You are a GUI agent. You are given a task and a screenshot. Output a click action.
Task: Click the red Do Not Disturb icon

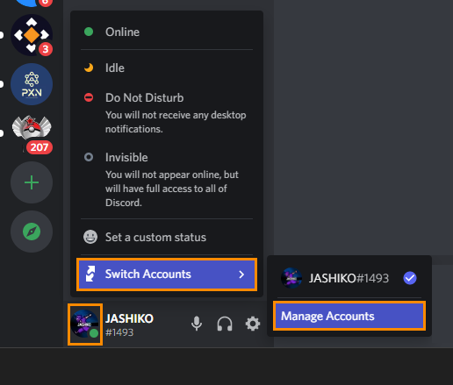(x=89, y=97)
